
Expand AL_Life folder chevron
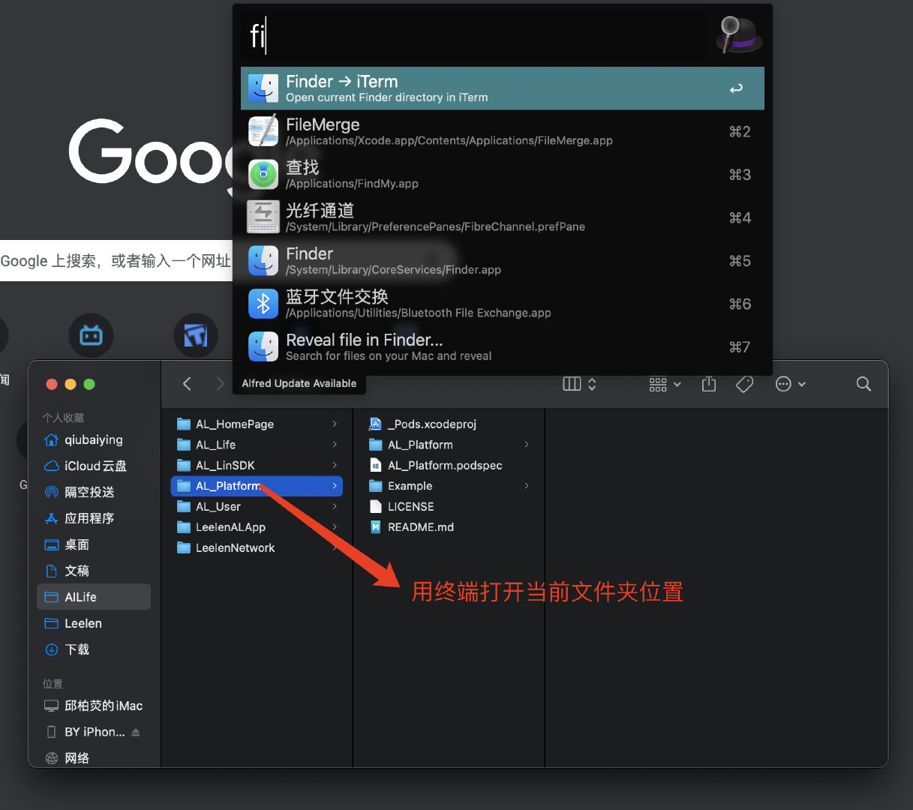335,445
